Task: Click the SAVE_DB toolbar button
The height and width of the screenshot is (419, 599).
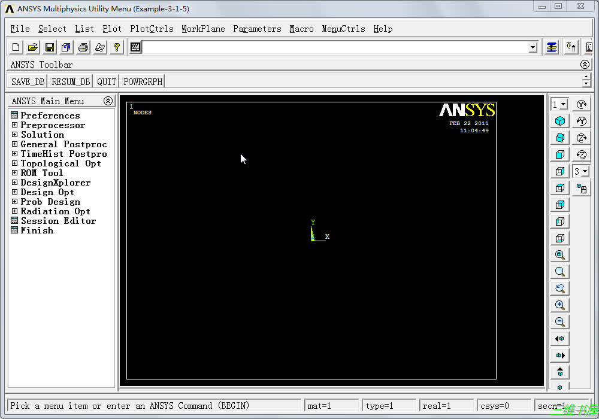Action: pos(27,81)
